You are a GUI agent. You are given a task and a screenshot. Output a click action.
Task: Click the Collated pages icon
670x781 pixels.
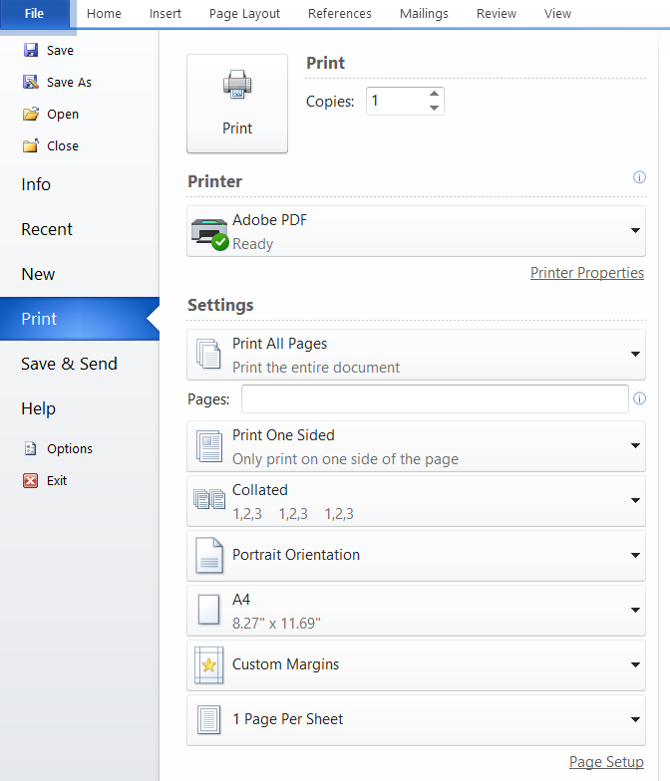[209, 499]
